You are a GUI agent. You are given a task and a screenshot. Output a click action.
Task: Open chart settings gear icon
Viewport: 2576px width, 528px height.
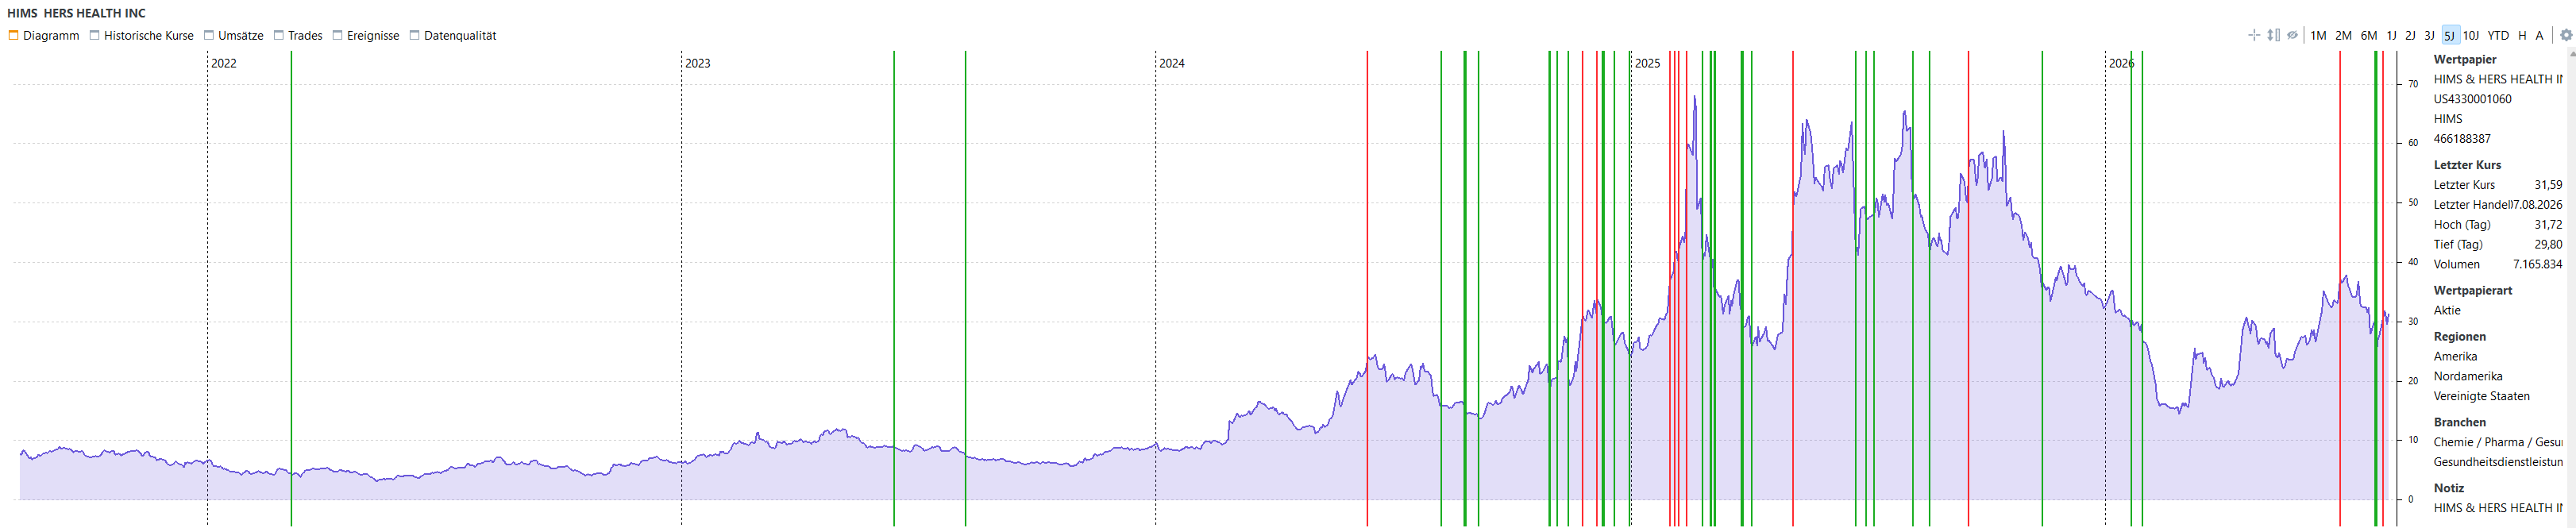(2565, 35)
